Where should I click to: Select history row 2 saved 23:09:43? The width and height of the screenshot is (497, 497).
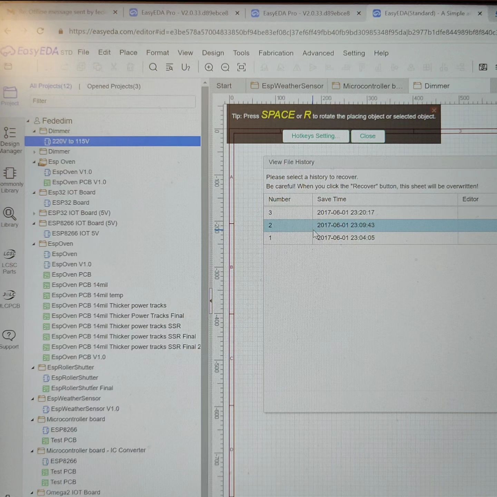380,225
